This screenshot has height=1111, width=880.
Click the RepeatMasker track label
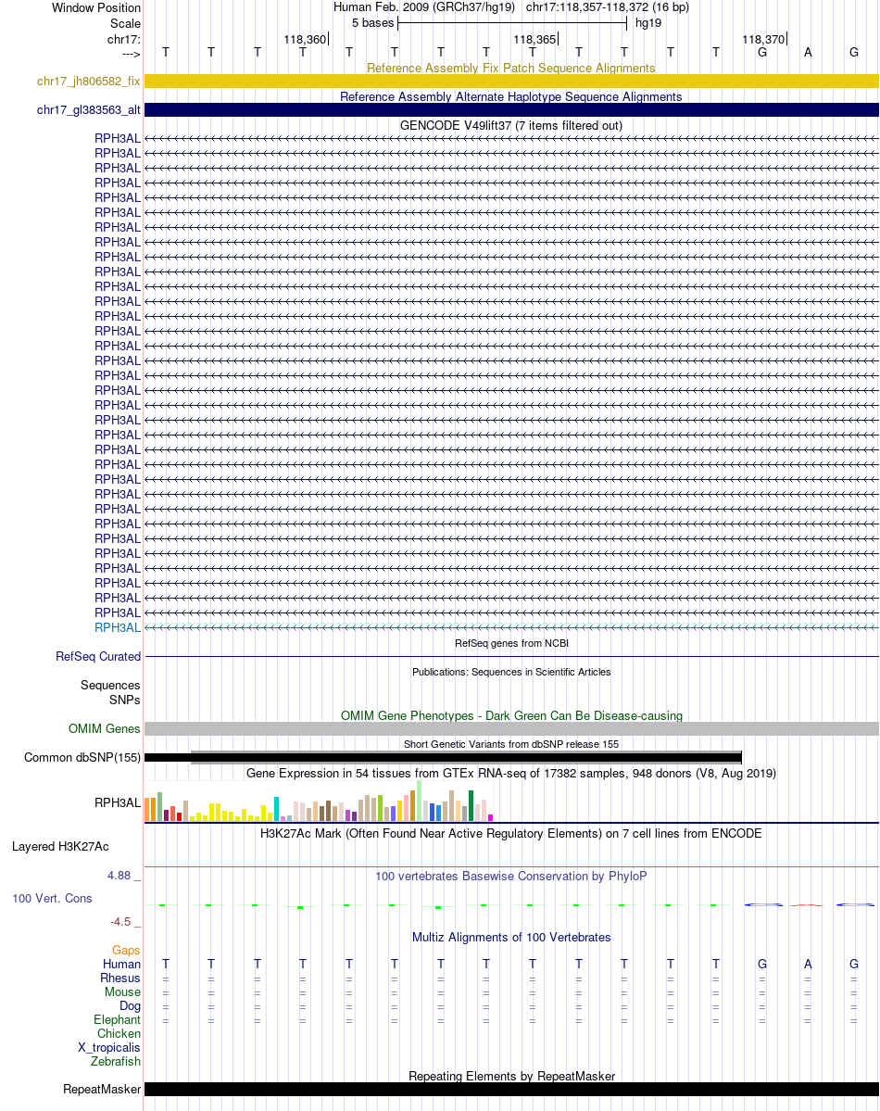(102, 1090)
